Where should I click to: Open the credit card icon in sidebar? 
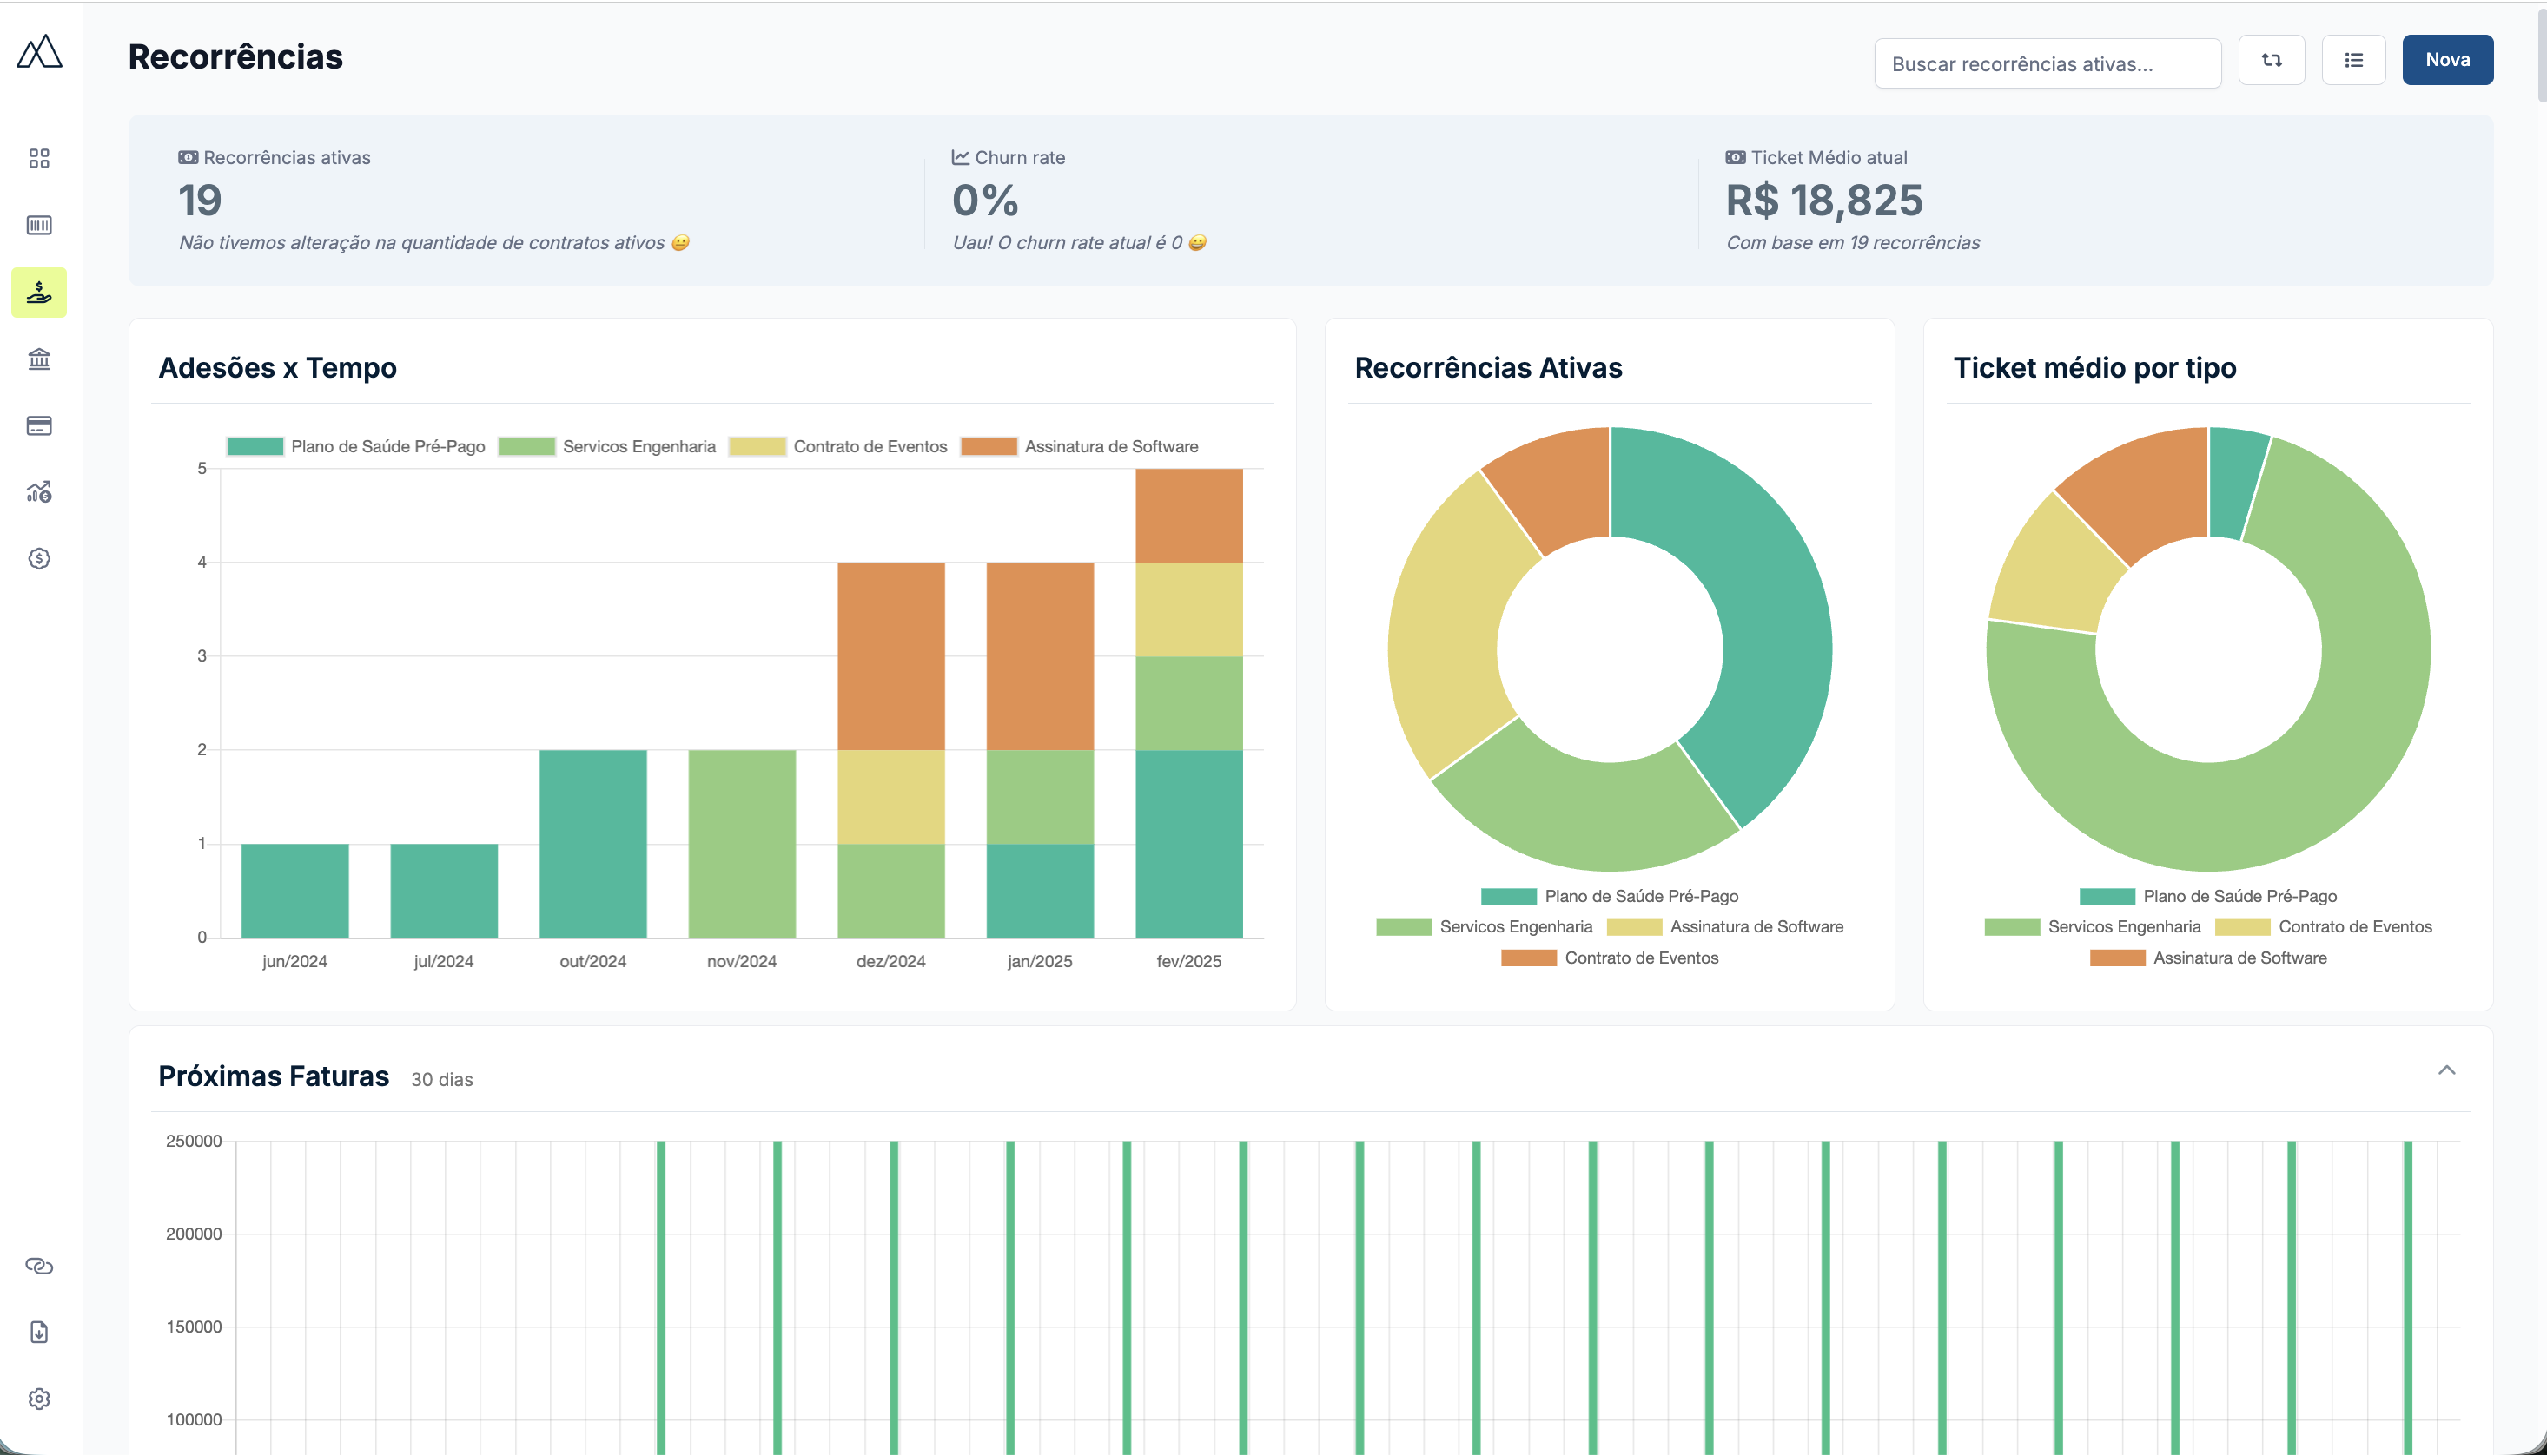pos(39,425)
